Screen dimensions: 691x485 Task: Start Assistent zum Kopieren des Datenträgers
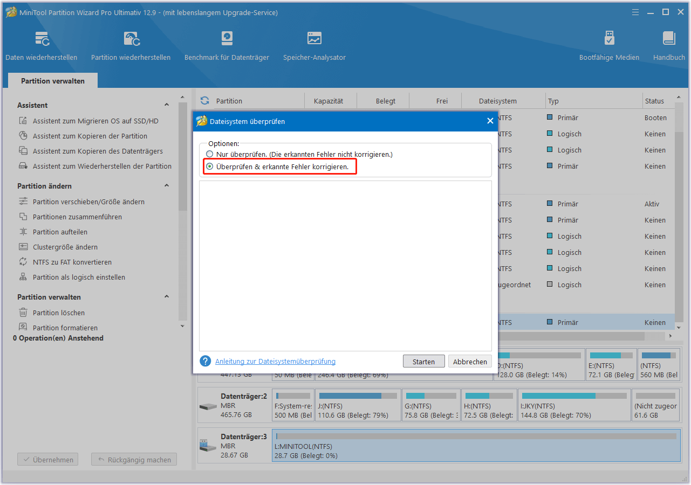coord(98,151)
